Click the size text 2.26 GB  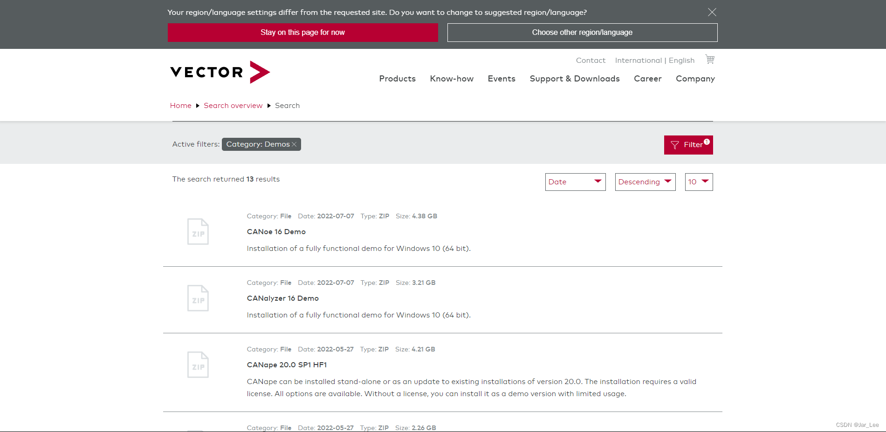424,428
